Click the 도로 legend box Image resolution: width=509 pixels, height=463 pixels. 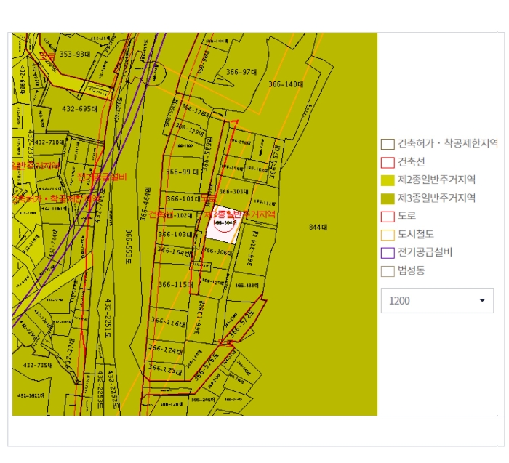pos(388,217)
